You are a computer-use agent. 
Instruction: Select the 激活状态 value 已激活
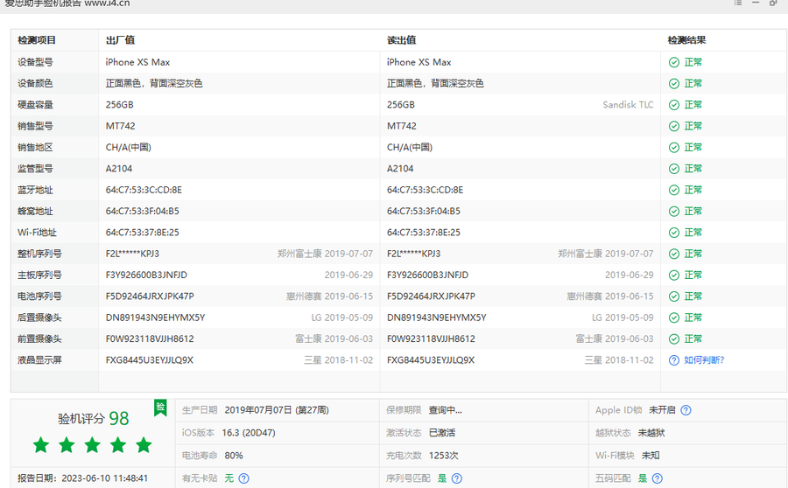tap(442, 433)
